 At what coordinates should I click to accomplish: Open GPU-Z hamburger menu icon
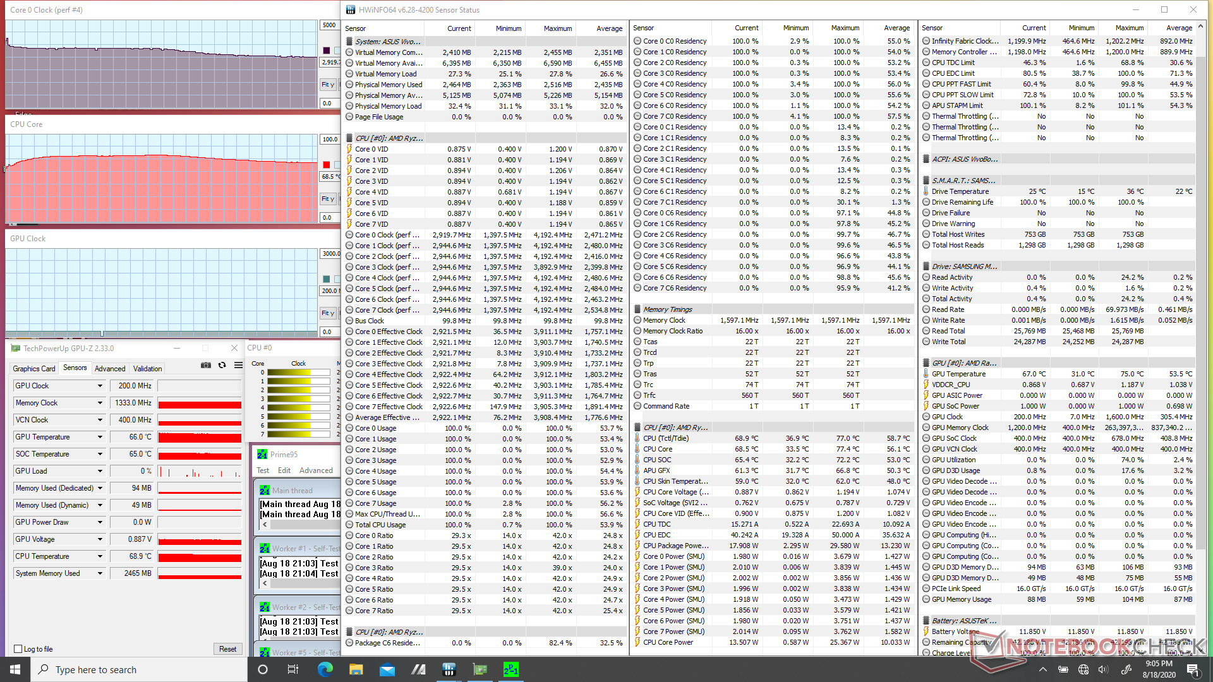[238, 366]
